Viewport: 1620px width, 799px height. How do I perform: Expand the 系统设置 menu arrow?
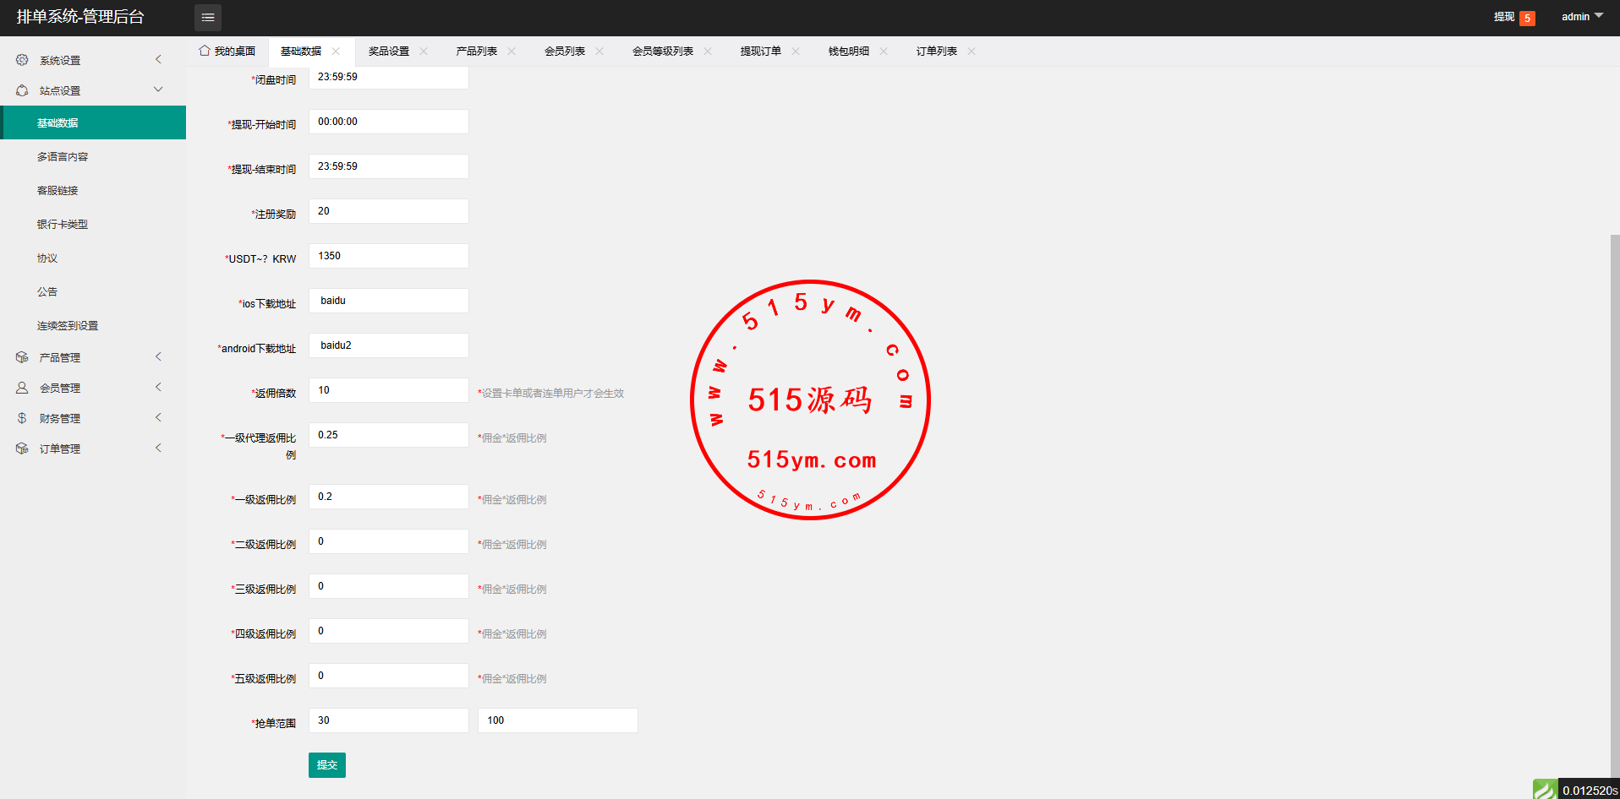[x=158, y=60]
